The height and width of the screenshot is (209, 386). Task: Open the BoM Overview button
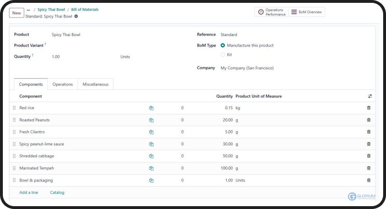tap(307, 12)
